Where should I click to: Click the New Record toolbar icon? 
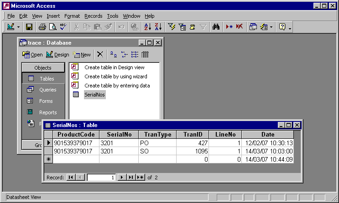click(x=229, y=27)
